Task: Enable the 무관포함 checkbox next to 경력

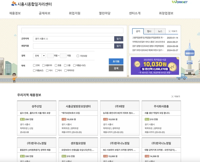Action: (x=77, y=55)
